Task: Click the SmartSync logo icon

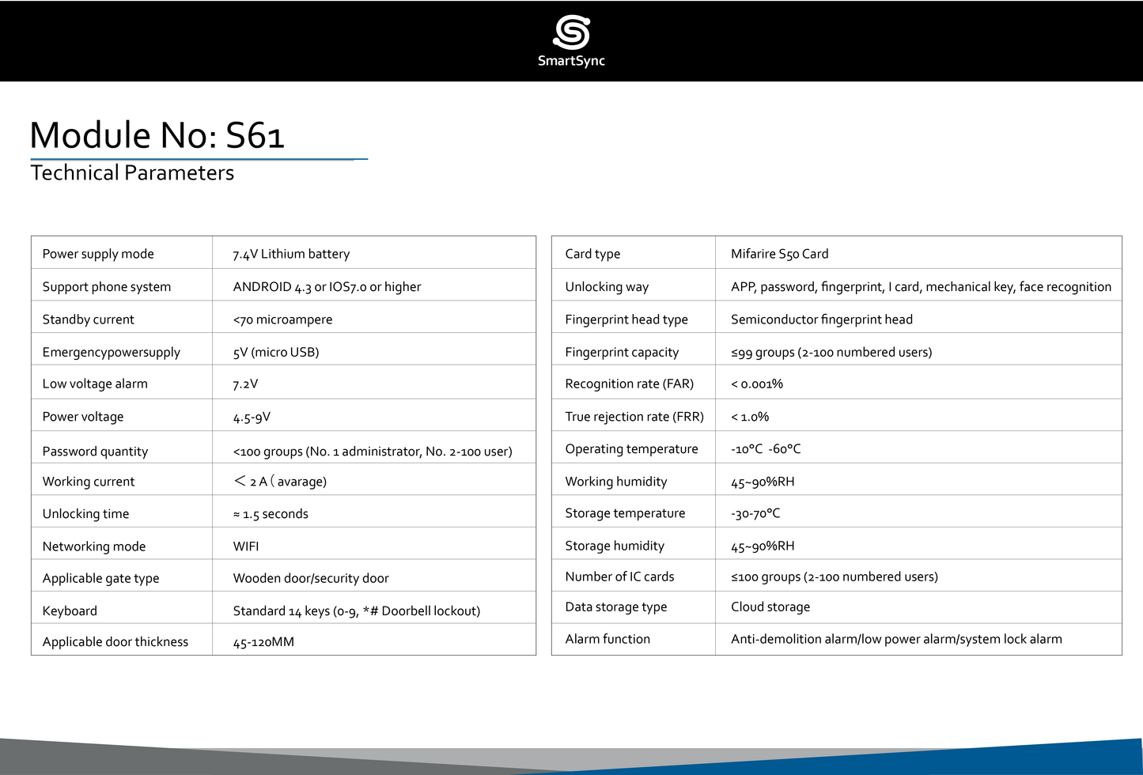Action: (x=571, y=32)
